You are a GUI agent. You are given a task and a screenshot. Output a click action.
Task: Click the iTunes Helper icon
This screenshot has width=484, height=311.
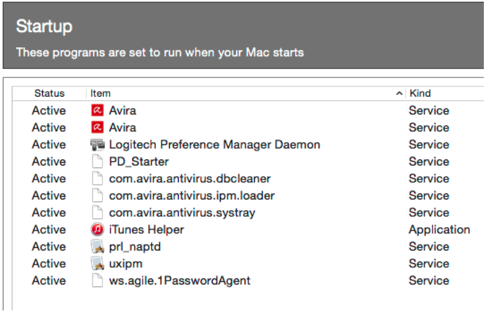(97, 229)
